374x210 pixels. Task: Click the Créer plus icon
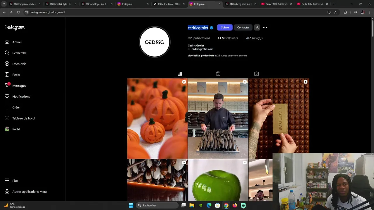point(7,107)
